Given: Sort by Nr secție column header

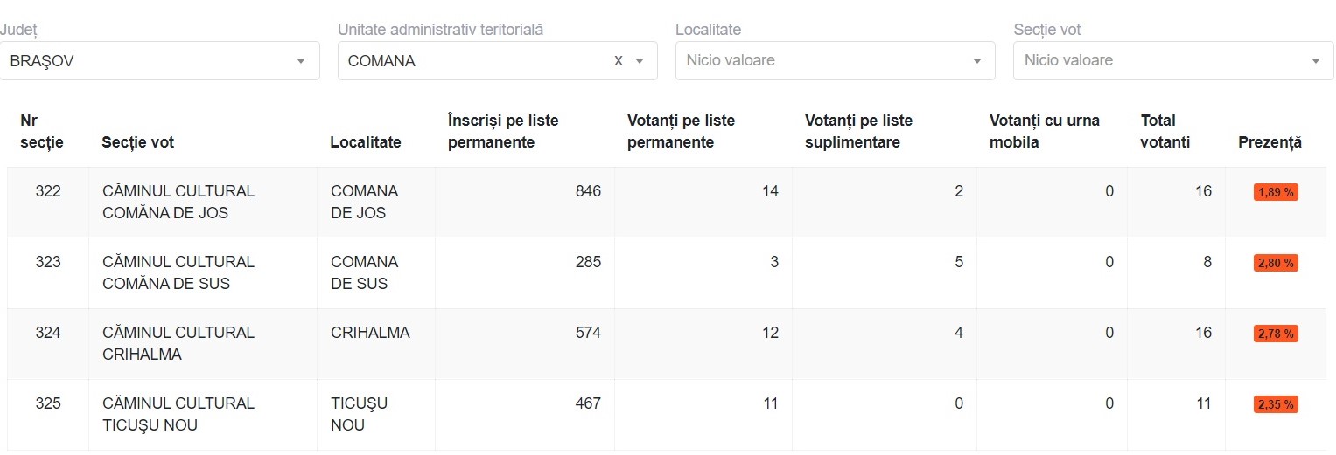Looking at the screenshot, I should [42, 131].
